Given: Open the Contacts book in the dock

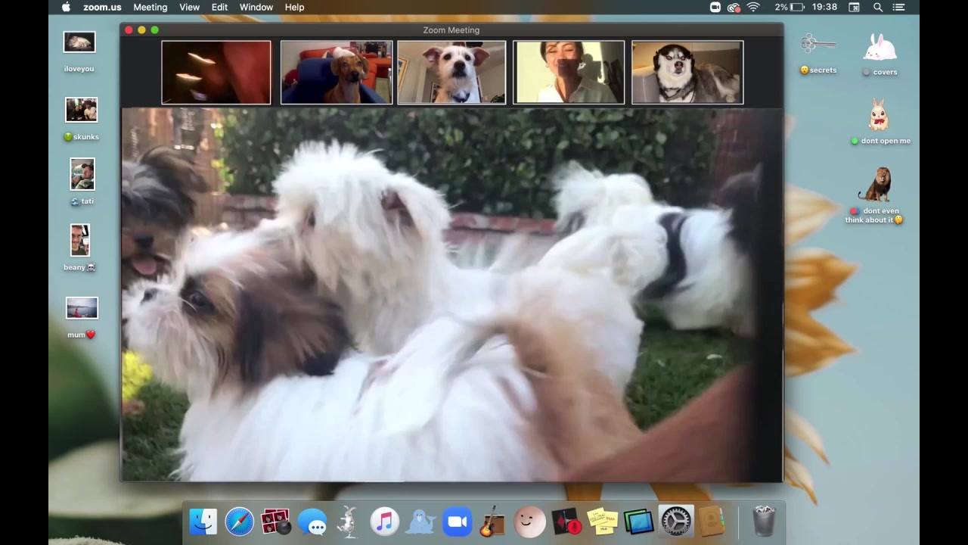Looking at the screenshot, I should click(712, 522).
